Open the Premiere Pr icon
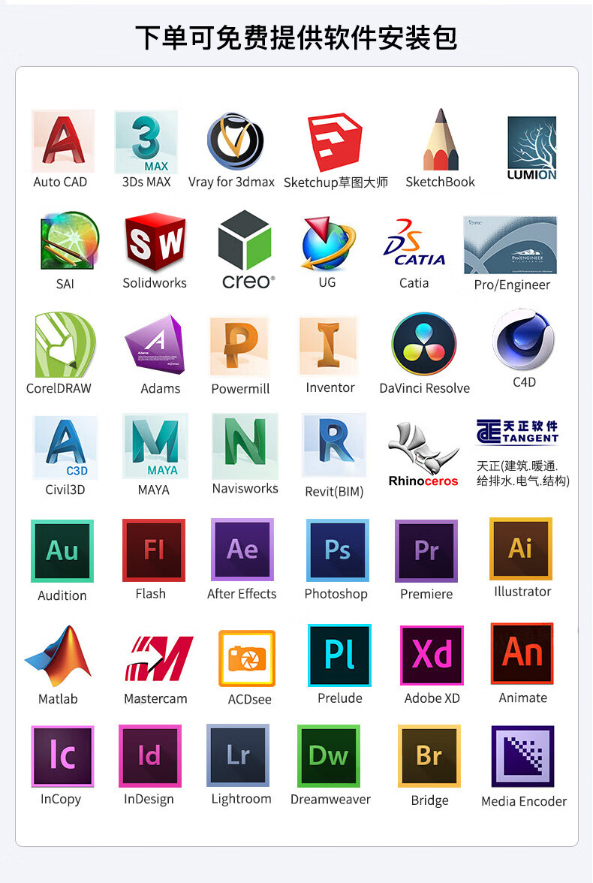This screenshot has width=593, height=883. pos(426,551)
